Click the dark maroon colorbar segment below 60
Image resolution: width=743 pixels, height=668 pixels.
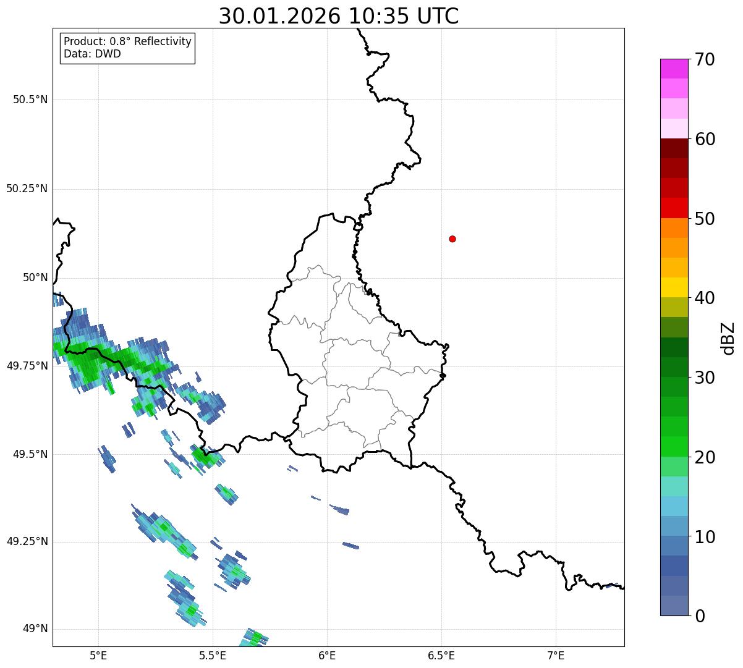[x=674, y=148]
